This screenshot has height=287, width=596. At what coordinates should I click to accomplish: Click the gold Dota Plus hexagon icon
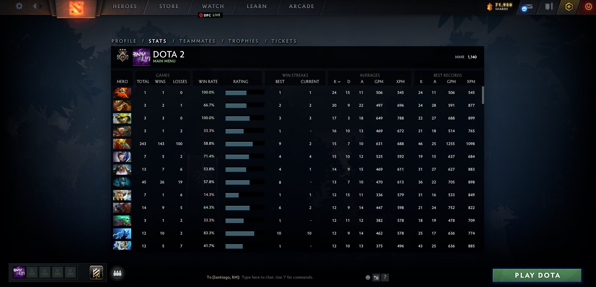tap(569, 7)
